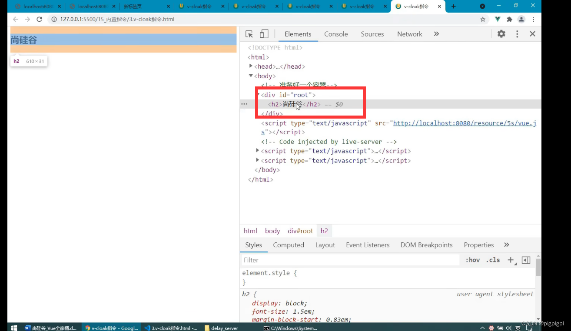This screenshot has width=571, height=331.
Task: Select the body breadcrumb
Action: tap(272, 231)
